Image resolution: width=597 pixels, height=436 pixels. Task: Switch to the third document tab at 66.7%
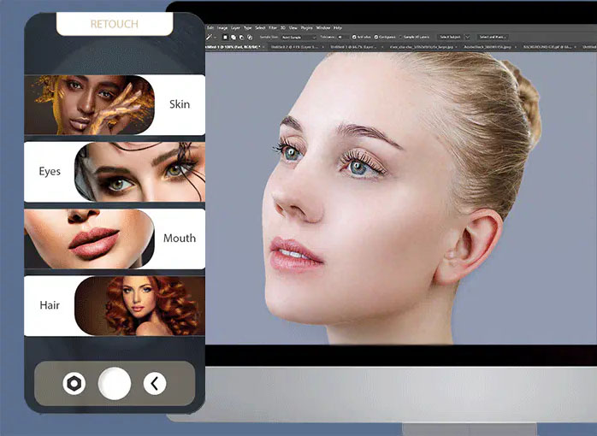tap(358, 47)
